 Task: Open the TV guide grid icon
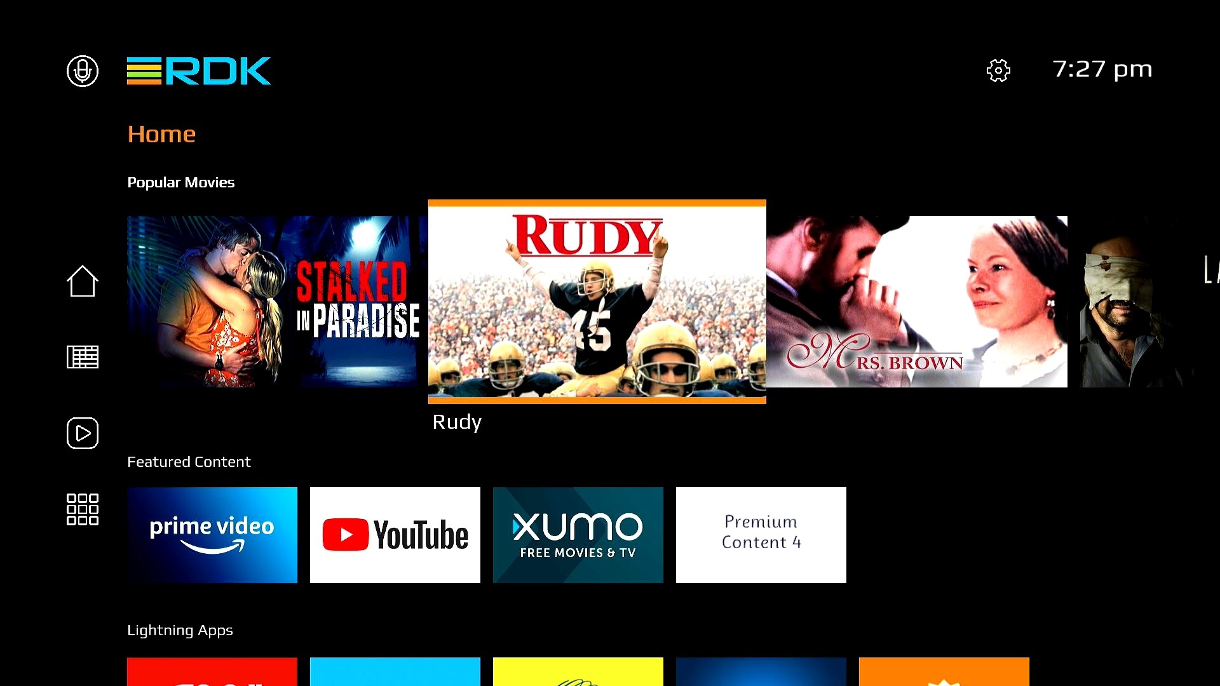click(83, 357)
